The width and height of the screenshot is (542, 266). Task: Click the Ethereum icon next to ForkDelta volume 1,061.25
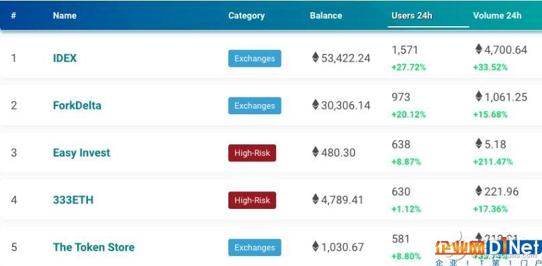tap(478, 97)
